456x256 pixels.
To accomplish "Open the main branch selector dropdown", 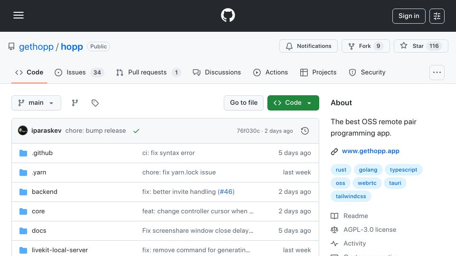I will coord(37,103).
